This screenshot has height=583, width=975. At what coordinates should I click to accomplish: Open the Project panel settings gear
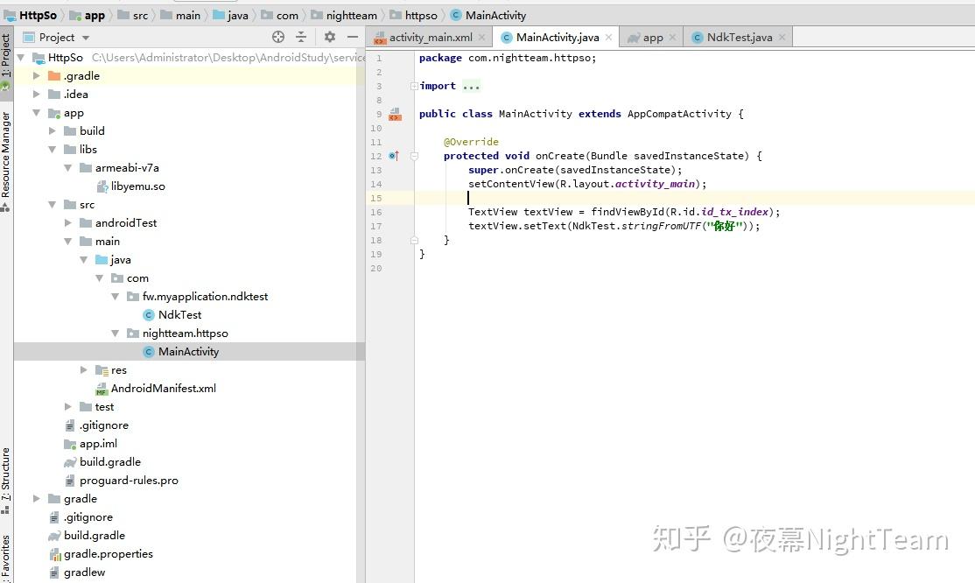tap(328, 37)
